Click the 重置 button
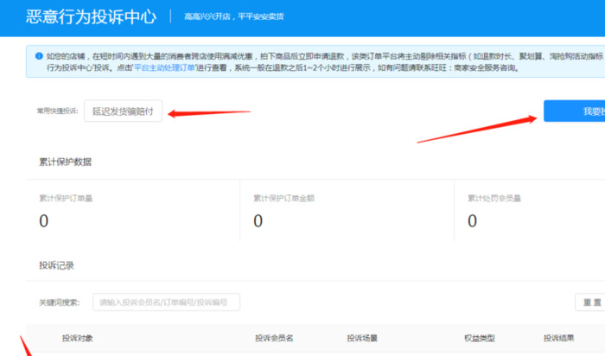 click(590, 302)
